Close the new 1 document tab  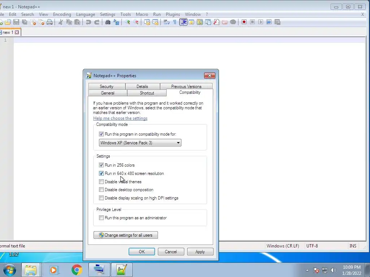coord(17,32)
